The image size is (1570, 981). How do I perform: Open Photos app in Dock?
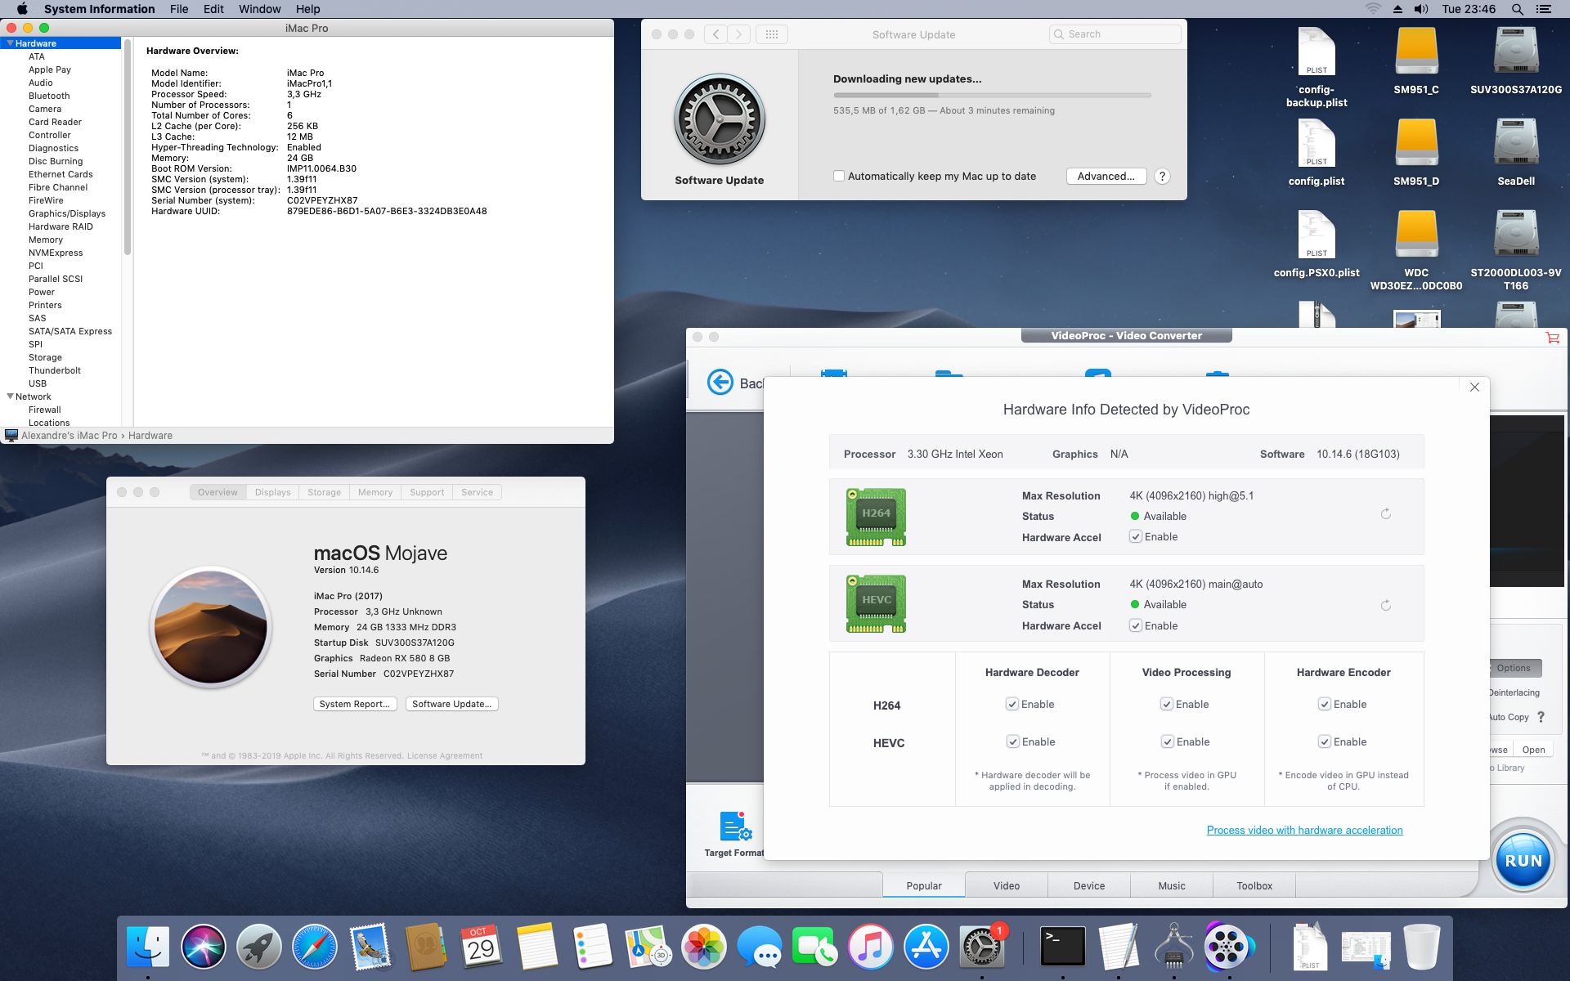(704, 947)
